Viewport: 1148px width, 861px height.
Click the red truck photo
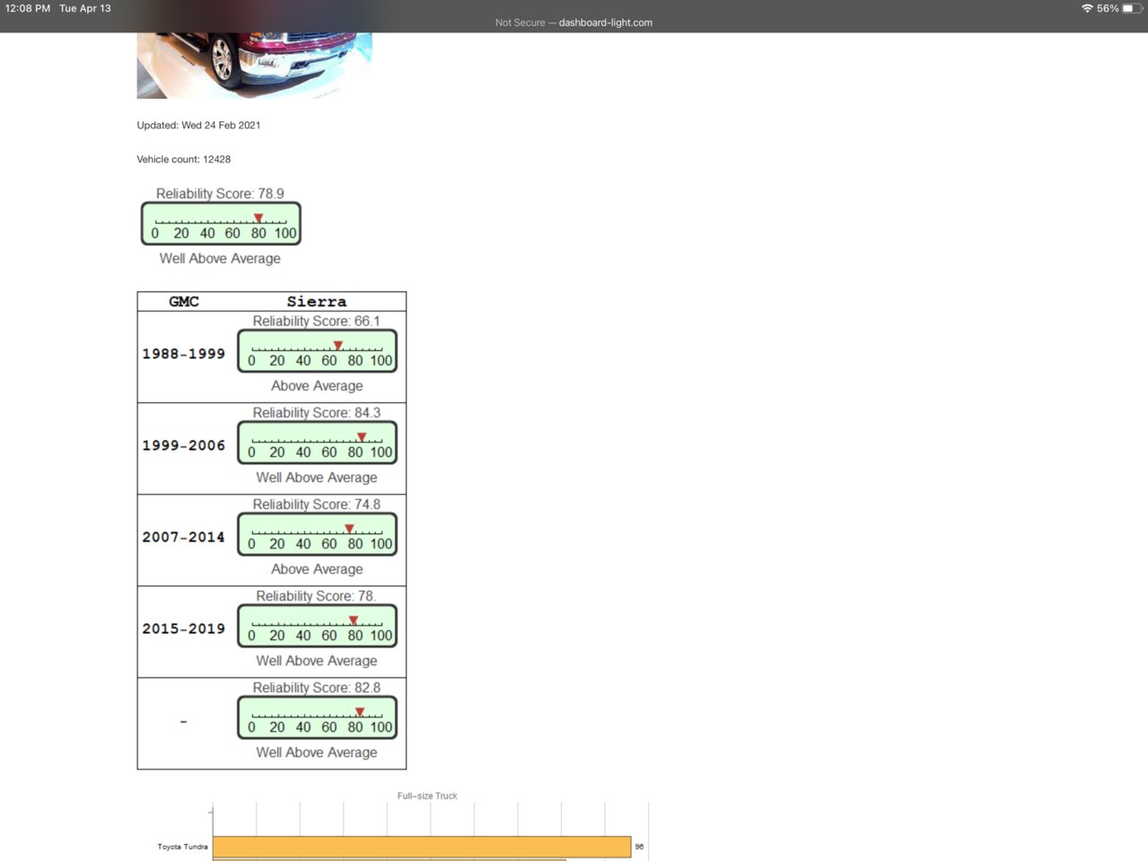[x=254, y=66]
